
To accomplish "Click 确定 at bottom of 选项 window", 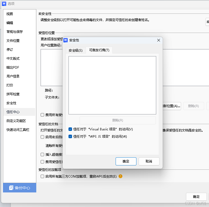I will pos(196,197).
